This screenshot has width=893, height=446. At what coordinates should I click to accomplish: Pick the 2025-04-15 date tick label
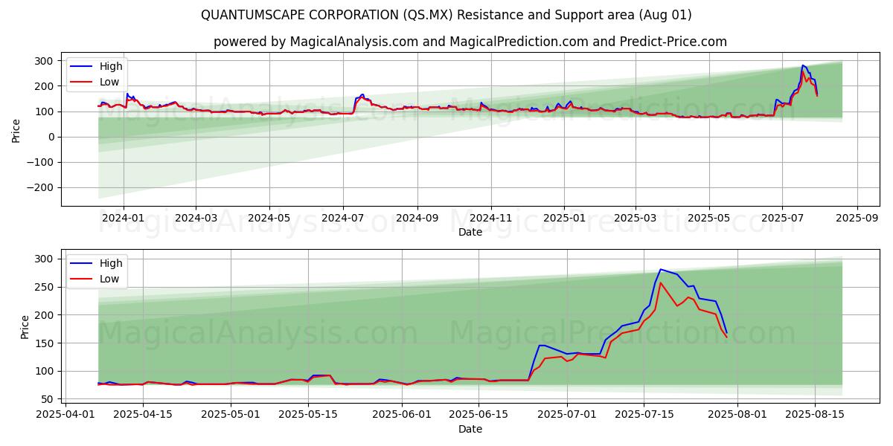143,416
